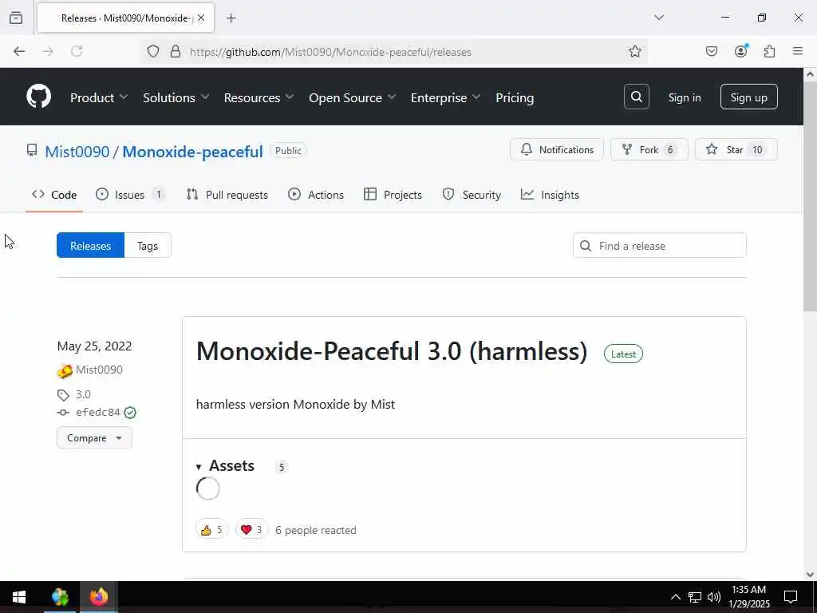The width and height of the screenshot is (817, 613).
Task: Switch to the Tags view
Action: (148, 246)
